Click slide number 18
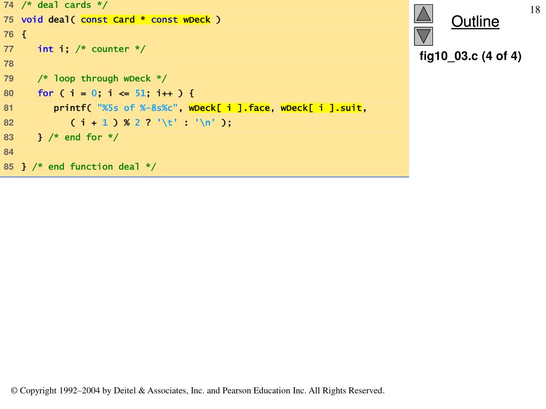Image resolution: width=546 pixels, height=409 pixels. point(535,10)
